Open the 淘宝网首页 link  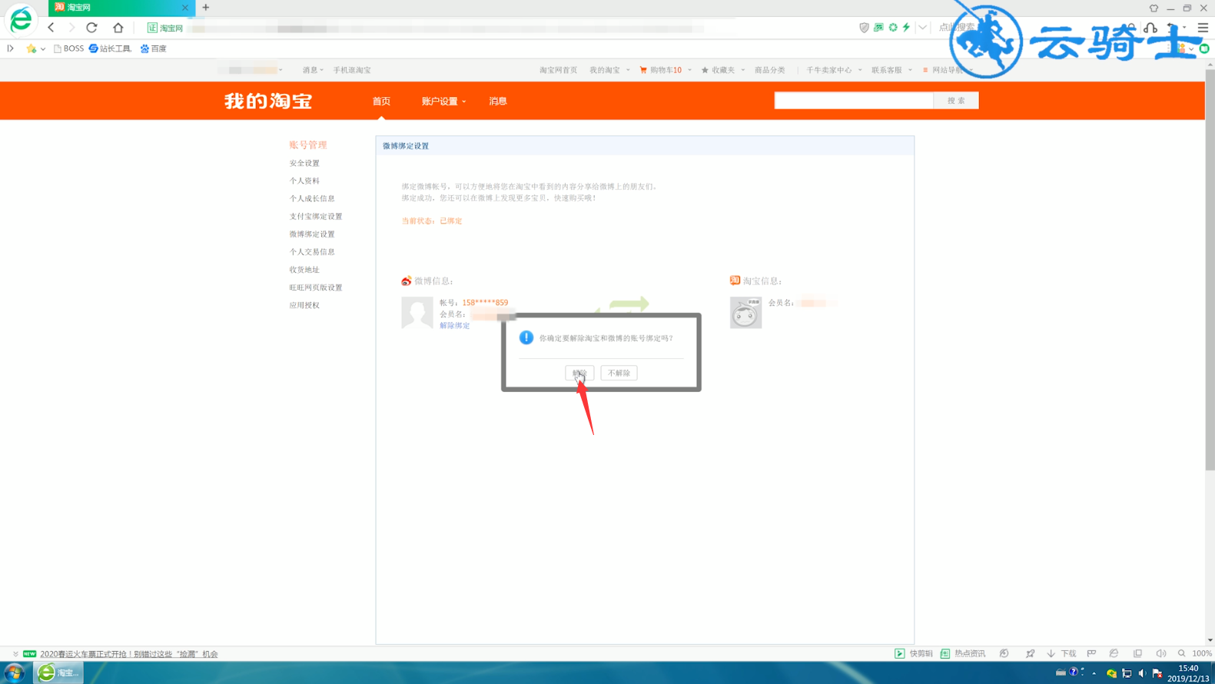point(558,70)
